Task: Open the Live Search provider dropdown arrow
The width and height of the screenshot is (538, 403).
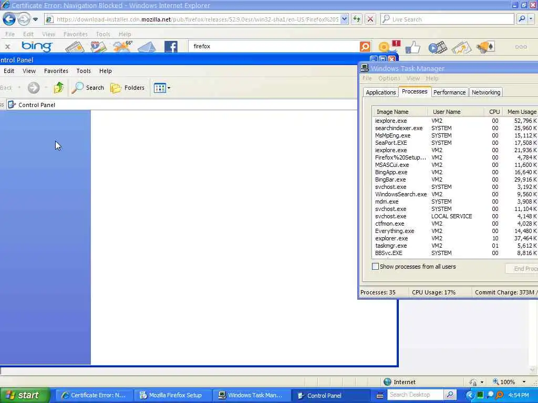Action: [x=531, y=19]
